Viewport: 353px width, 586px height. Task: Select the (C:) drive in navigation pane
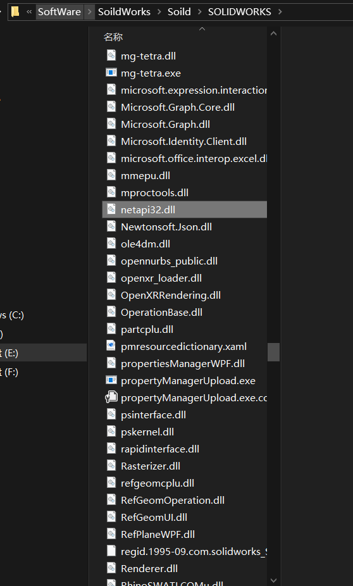11,315
